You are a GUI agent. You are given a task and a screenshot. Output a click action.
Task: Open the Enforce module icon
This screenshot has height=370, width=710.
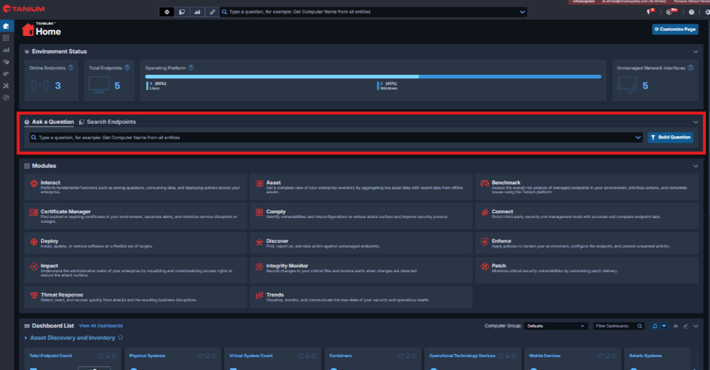pos(485,242)
